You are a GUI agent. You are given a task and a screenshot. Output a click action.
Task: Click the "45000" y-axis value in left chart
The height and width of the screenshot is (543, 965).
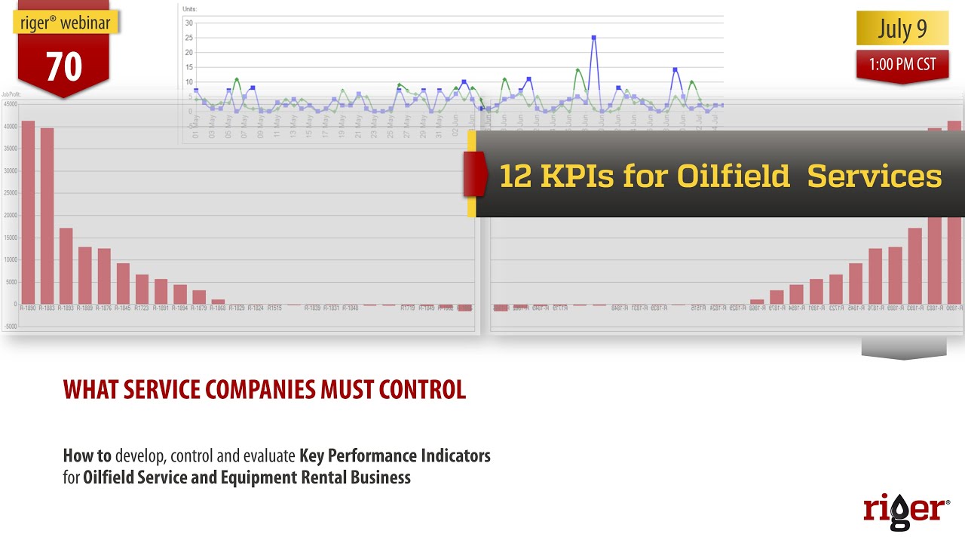pyautogui.click(x=10, y=105)
